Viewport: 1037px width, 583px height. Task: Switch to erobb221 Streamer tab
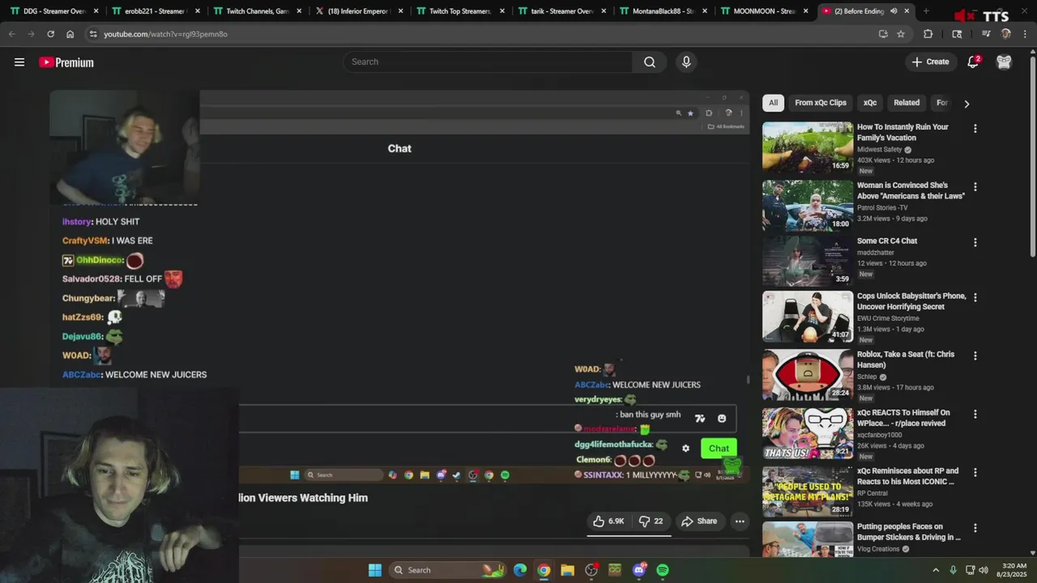pos(156,11)
